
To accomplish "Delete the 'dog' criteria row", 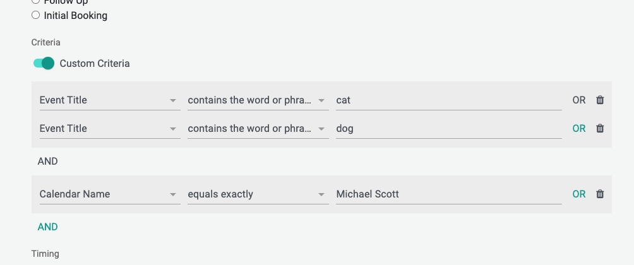I will 600,129.
